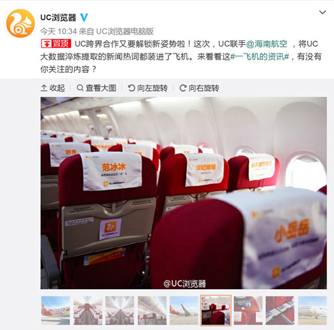Open the 今天 10:34 timestamp link

point(59,31)
